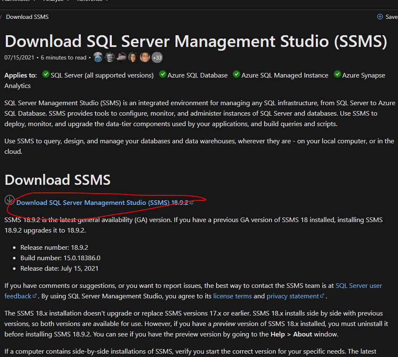Open the privacy statement link

click(x=293, y=296)
